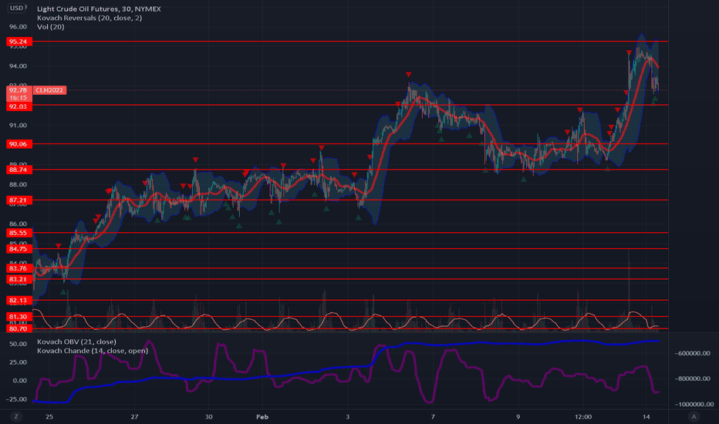Image resolution: width=719 pixels, height=424 pixels.
Task: Click the 96.00 price axis value
Action: coord(18,26)
